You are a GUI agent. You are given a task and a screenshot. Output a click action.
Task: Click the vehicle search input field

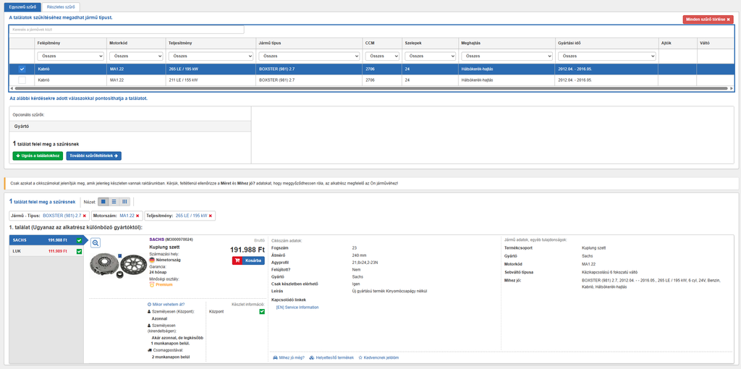click(127, 30)
